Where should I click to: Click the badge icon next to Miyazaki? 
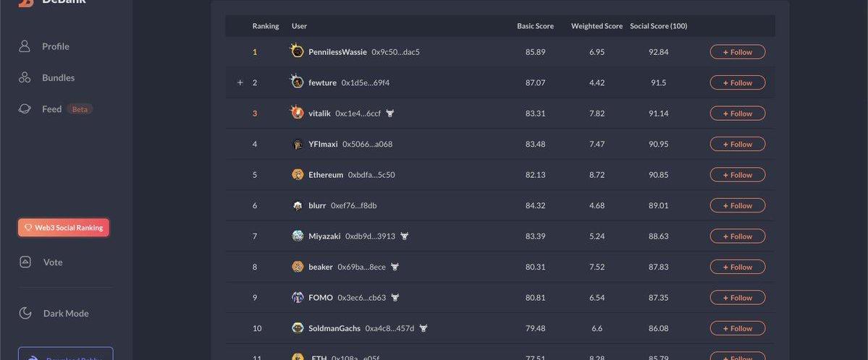(405, 236)
